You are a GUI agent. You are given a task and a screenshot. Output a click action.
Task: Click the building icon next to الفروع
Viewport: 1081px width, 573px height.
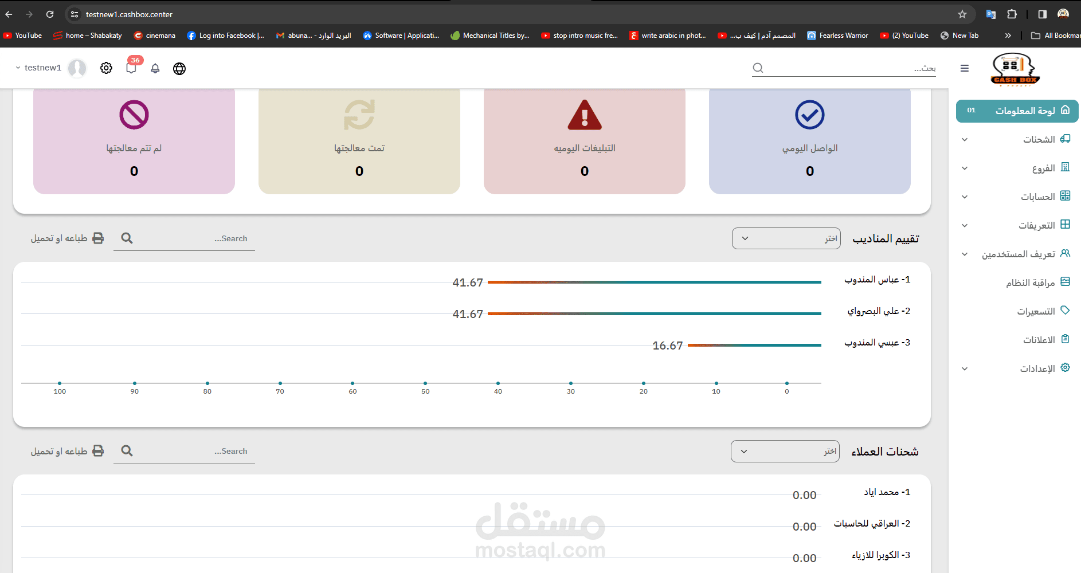coord(1066,167)
